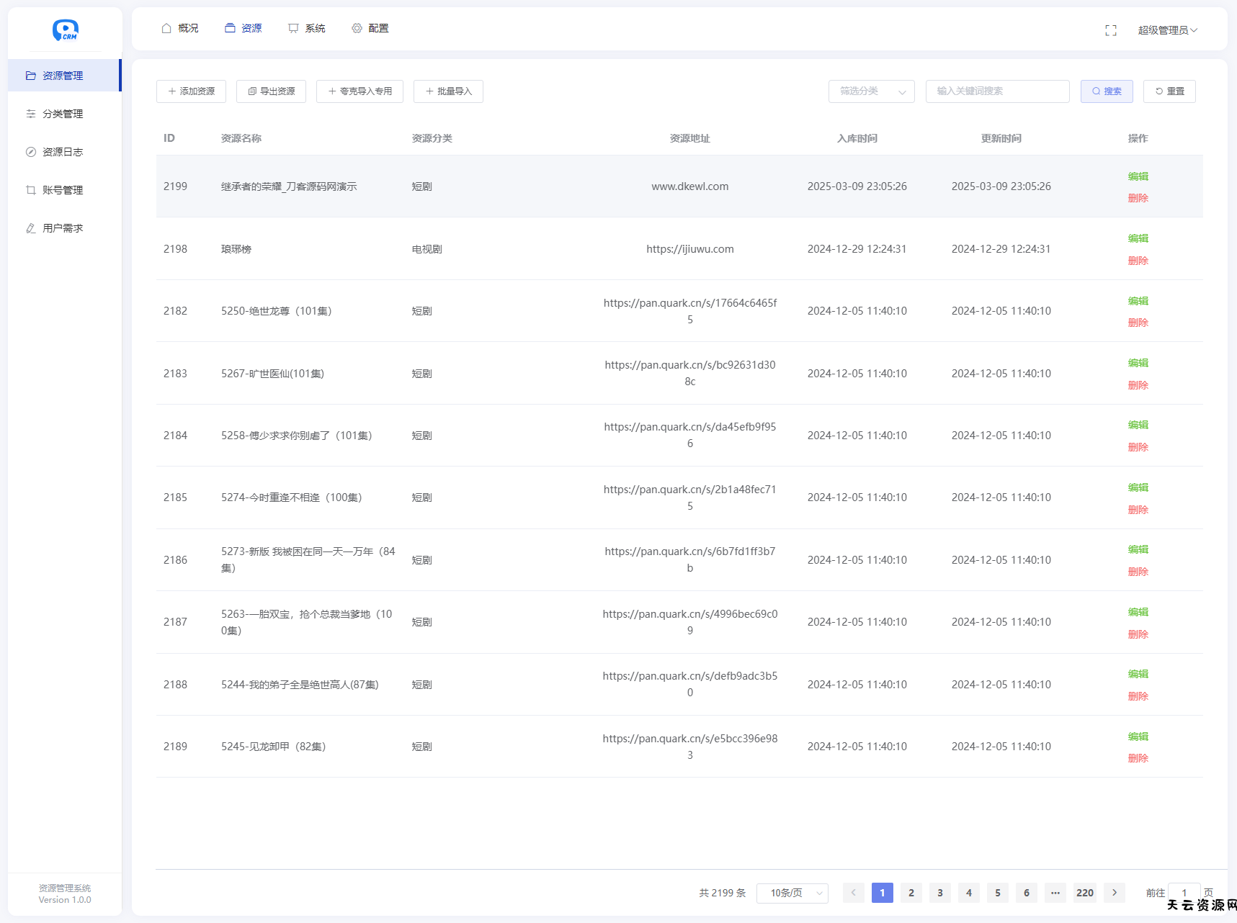Switch to the 概况 top tab
Viewport: 1237px width, 923px height.
pos(180,28)
